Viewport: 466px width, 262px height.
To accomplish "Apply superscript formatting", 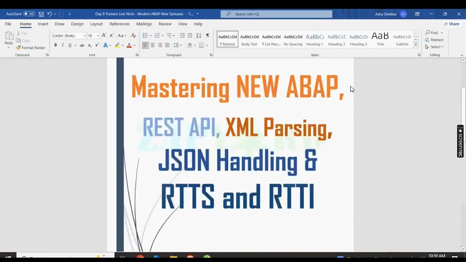I will click(x=97, y=45).
